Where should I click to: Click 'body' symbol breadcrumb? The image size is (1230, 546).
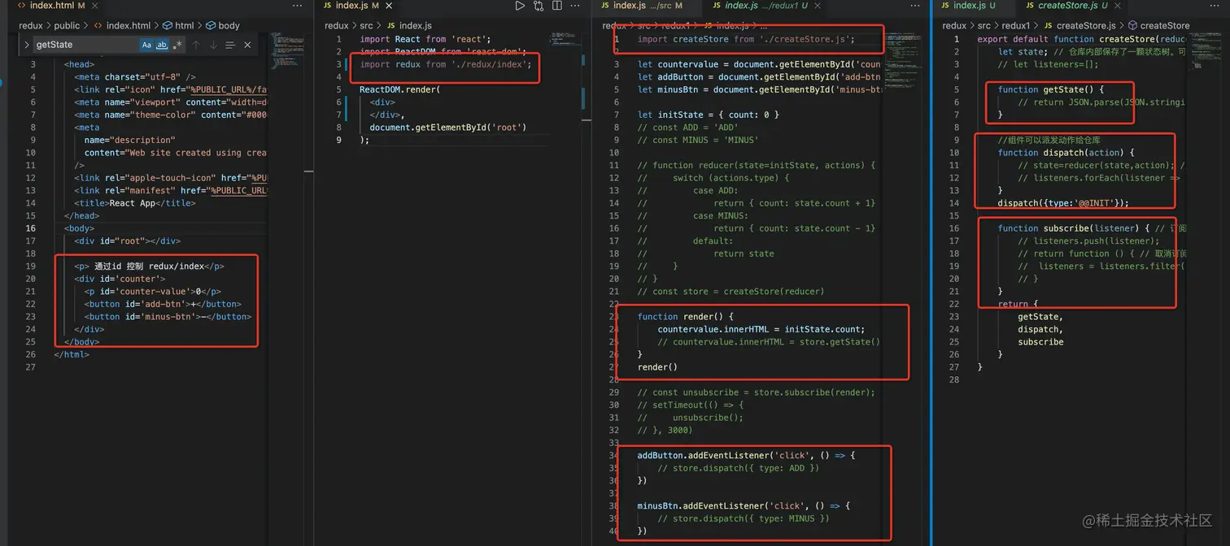(223, 26)
